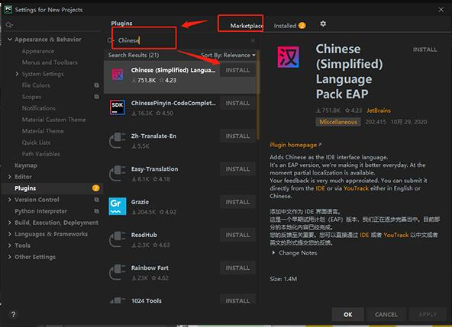The image size is (452, 327).
Task: Click the Miscellaneous category tag
Action: [338, 122]
